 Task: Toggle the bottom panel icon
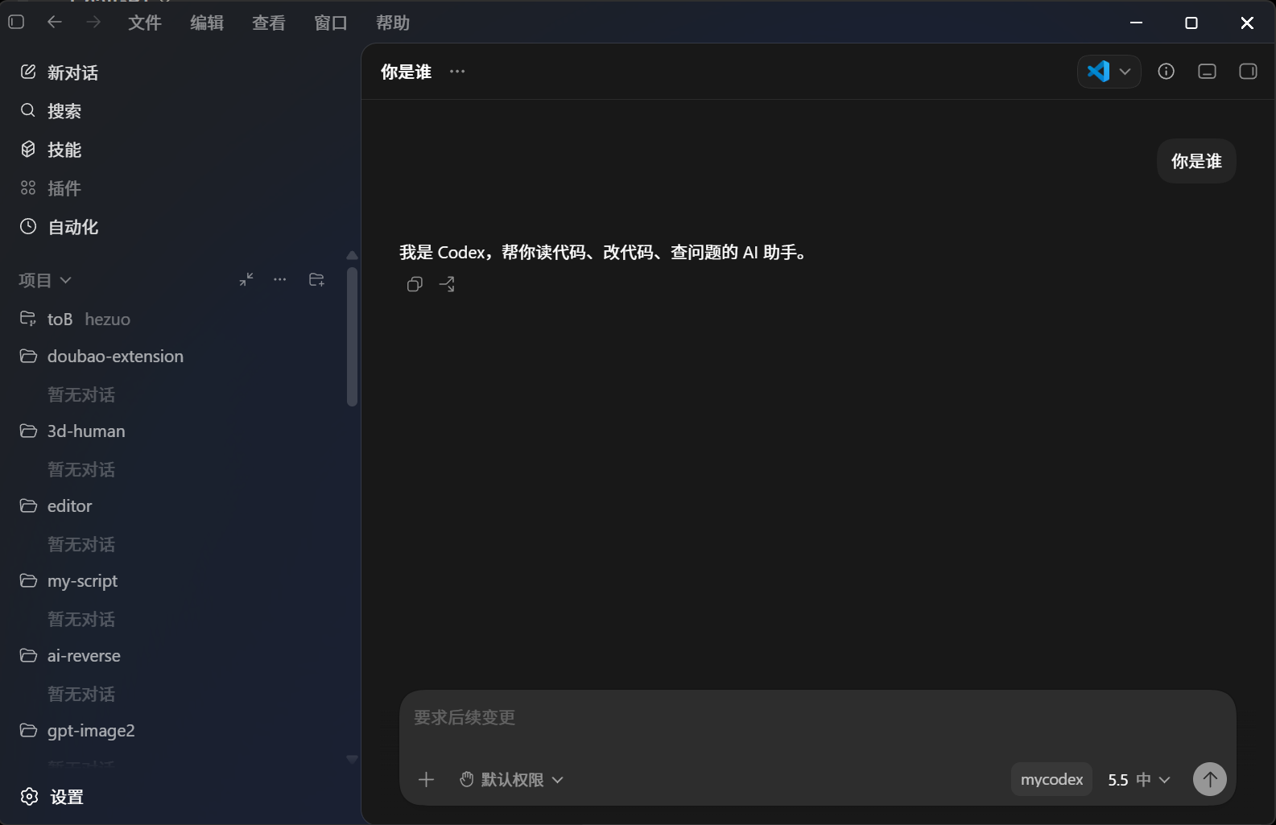tap(1207, 72)
